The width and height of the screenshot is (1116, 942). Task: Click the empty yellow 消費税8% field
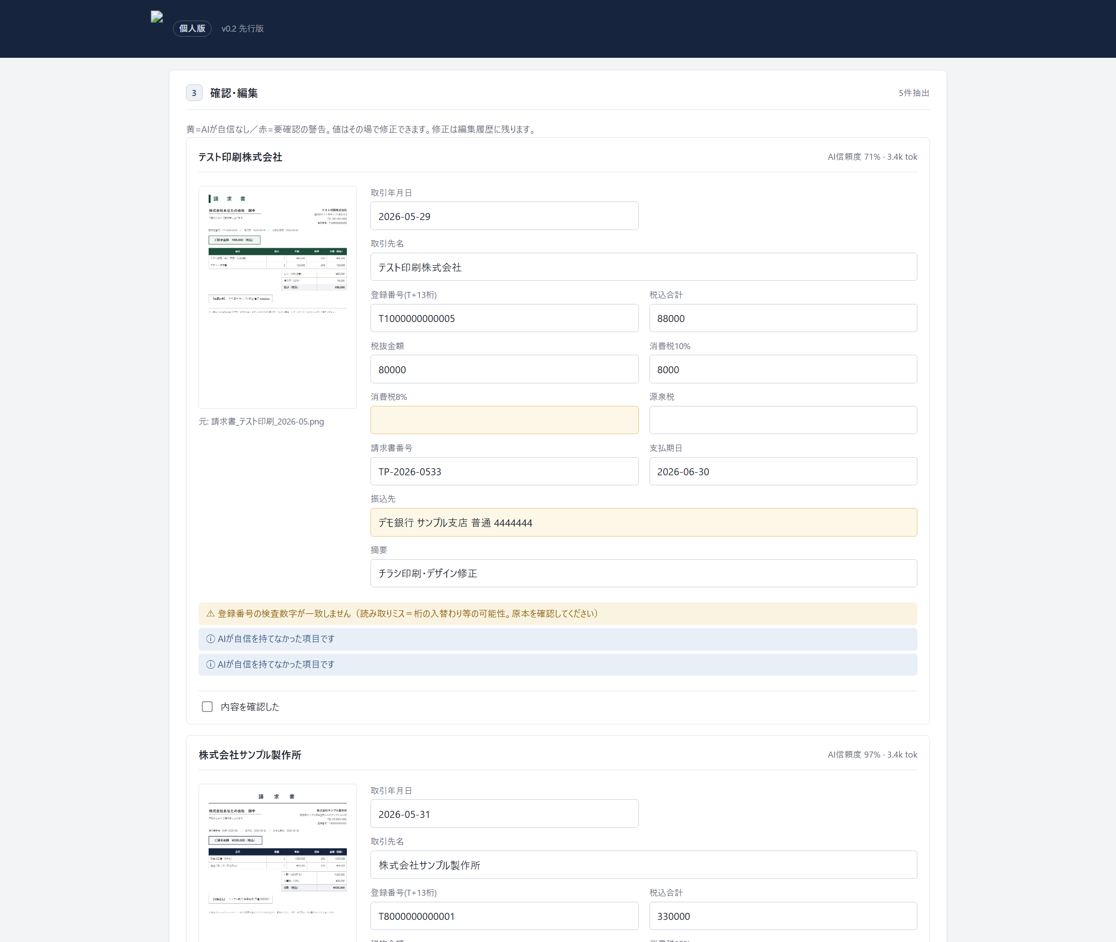click(x=504, y=421)
